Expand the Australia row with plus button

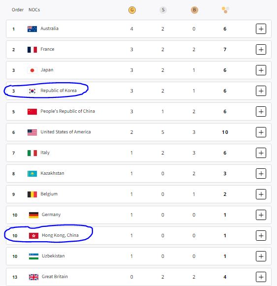click(x=261, y=29)
